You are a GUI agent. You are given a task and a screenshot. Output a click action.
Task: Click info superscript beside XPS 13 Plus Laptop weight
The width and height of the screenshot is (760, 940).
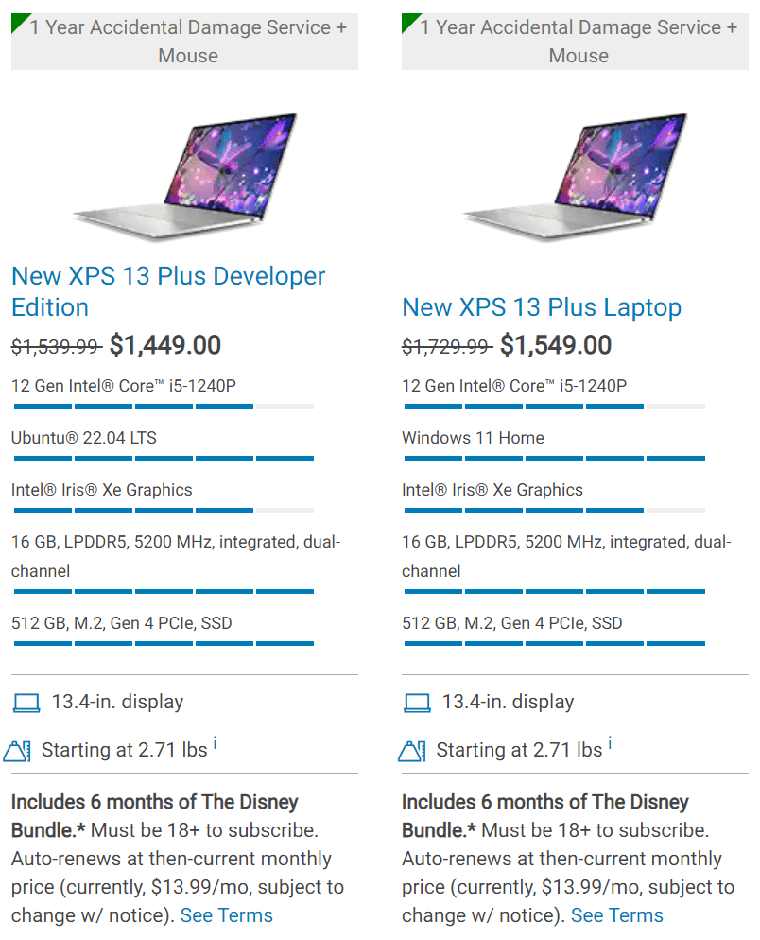pos(610,744)
